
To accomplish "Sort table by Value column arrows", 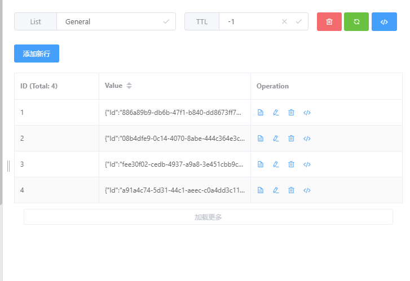I will [x=129, y=86].
